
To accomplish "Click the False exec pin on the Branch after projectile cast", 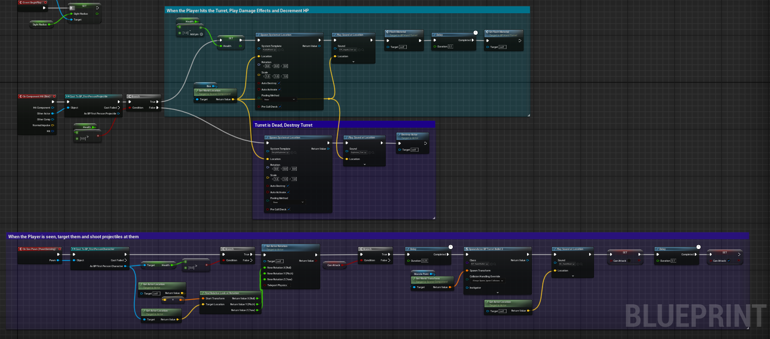I will point(157,108).
